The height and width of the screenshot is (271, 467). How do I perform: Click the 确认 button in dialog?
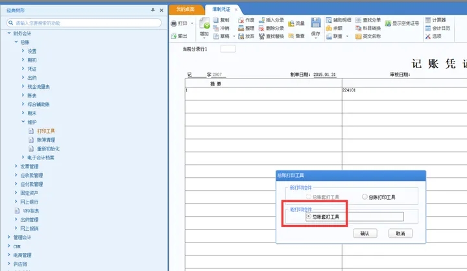coord(365,233)
